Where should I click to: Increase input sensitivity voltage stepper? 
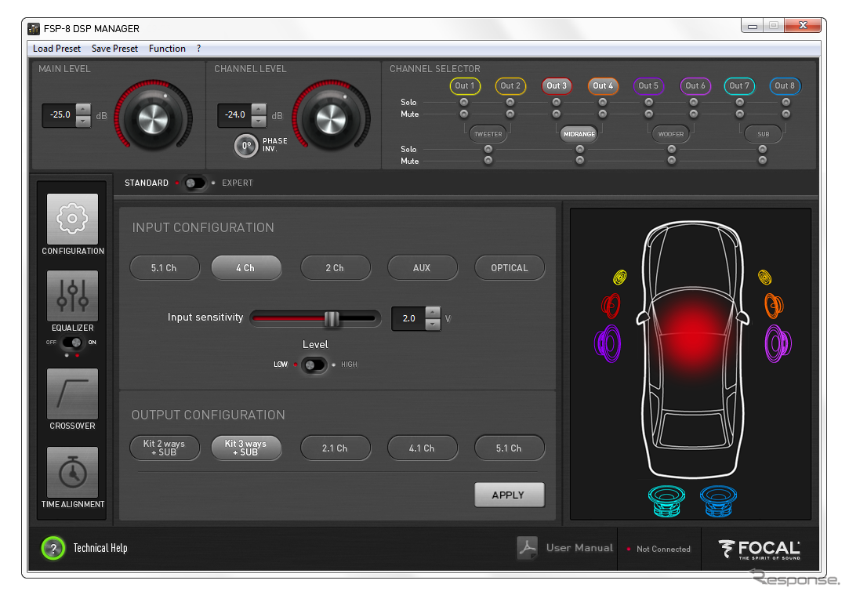pyautogui.click(x=433, y=312)
